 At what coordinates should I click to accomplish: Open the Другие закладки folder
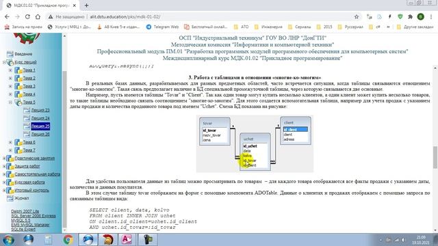(x=415, y=27)
